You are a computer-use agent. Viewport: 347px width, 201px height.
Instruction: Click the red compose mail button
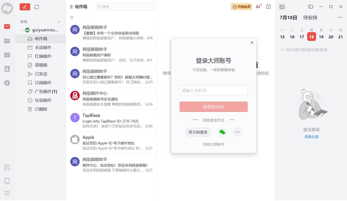(25, 7)
